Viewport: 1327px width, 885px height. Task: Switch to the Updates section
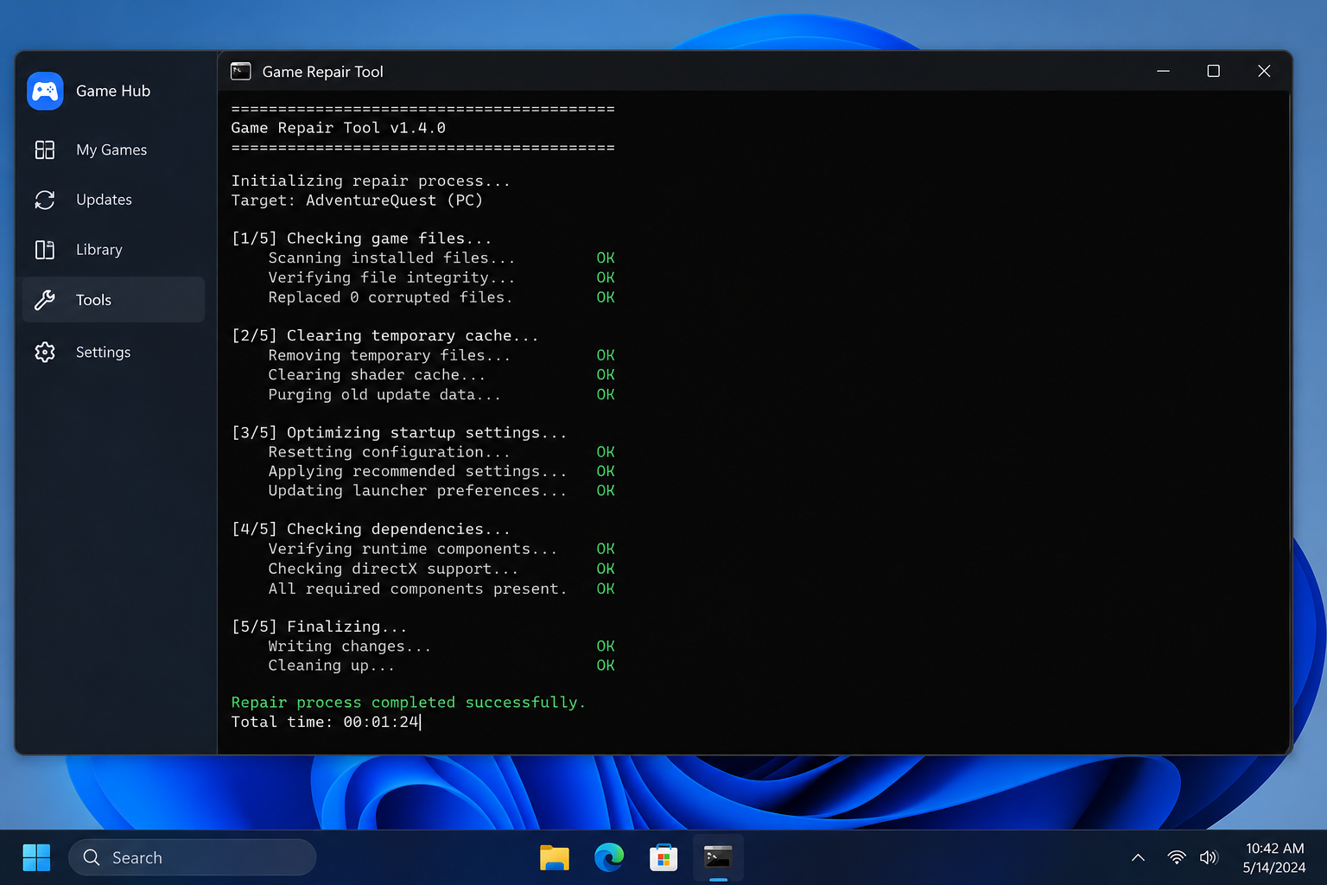point(113,200)
